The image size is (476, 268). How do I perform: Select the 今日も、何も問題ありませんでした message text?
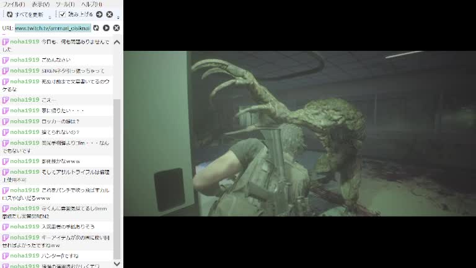[x=56, y=45]
